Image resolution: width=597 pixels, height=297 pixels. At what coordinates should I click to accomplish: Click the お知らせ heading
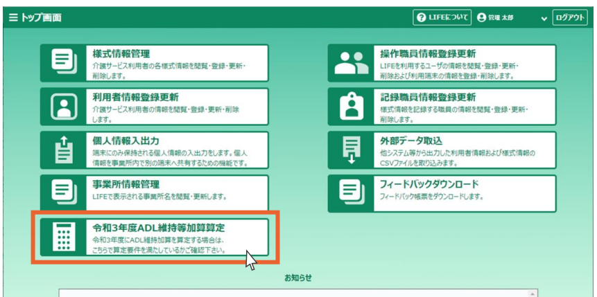point(298,278)
